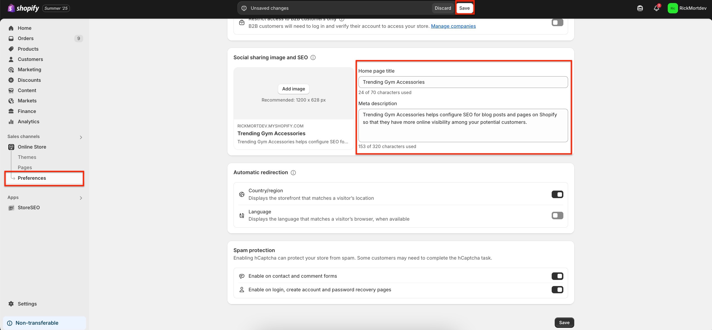The image size is (712, 330).
Task: Click Save in the top bar
Action: tap(464, 8)
